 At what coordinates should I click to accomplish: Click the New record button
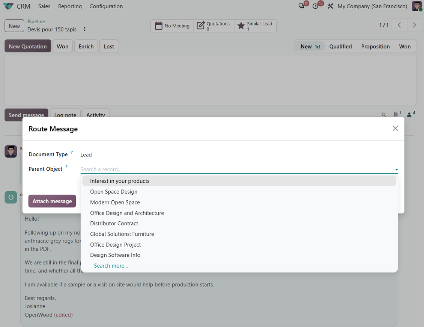click(x=14, y=26)
